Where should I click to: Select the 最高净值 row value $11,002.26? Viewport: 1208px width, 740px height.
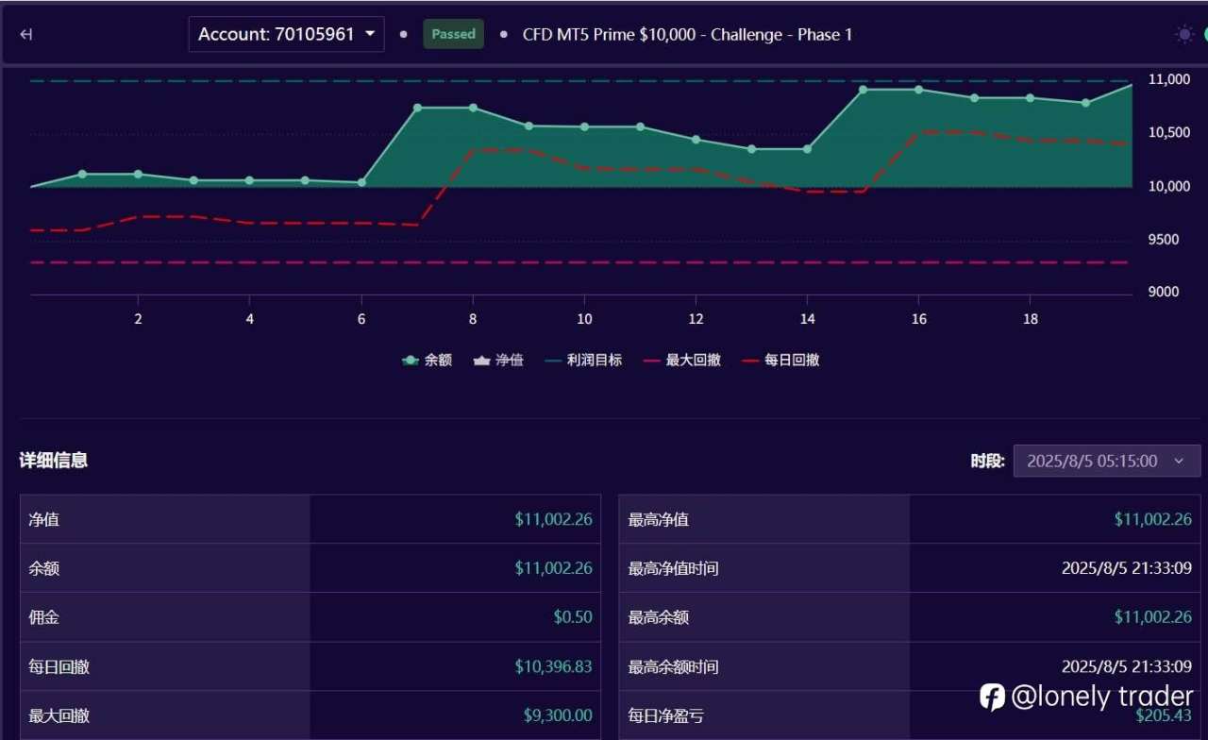1153,519
